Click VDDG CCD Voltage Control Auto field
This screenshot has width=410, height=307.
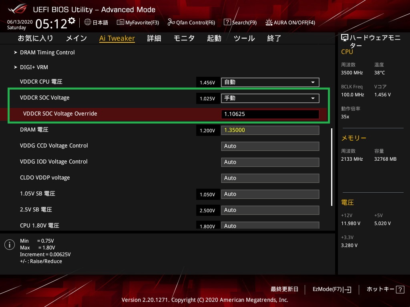(x=270, y=146)
